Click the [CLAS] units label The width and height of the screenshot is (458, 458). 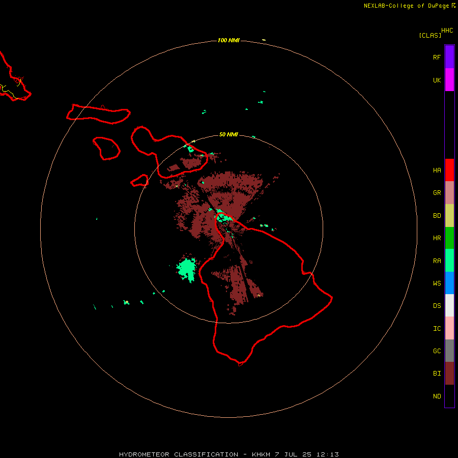point(430,35)
